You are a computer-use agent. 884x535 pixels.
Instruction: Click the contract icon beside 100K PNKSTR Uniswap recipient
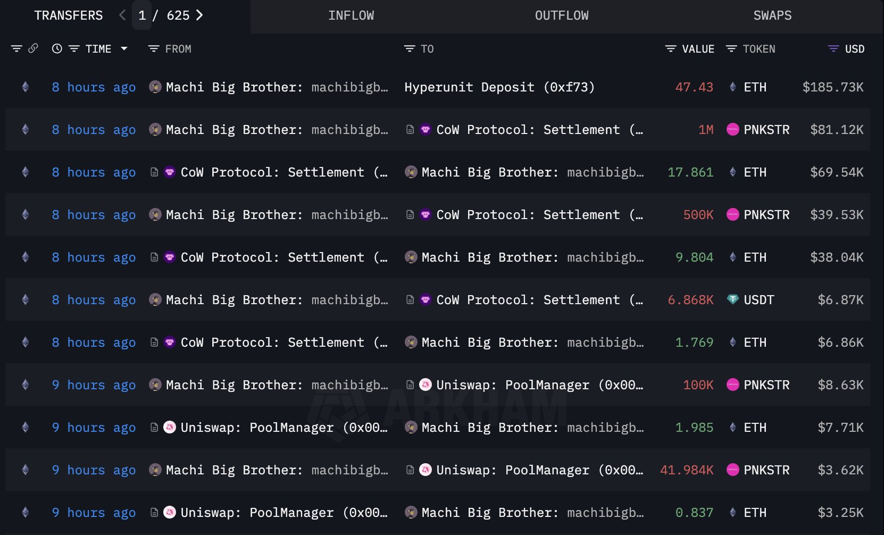coord(410,385)
